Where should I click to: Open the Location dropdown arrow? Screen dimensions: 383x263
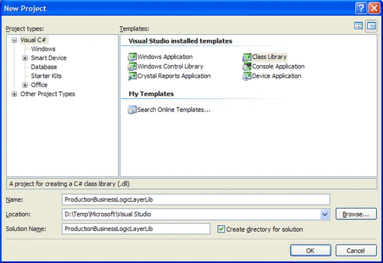(x=325, y=215)
